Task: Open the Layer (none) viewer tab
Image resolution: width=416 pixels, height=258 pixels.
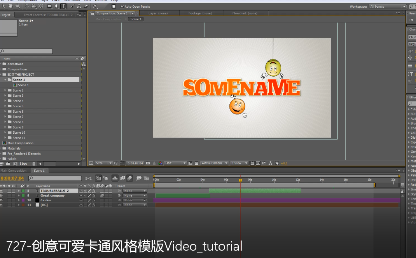Action: click(x=158, y=13)
